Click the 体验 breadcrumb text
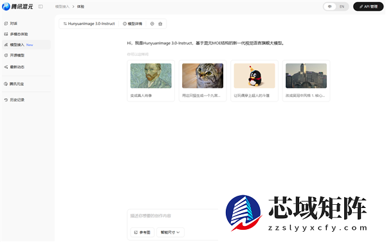The height and width of the screenshot is (242, 386). point(80,6)
